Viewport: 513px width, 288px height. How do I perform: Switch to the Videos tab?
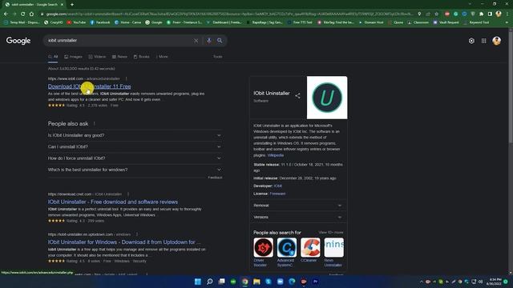(x=97, y=57)
